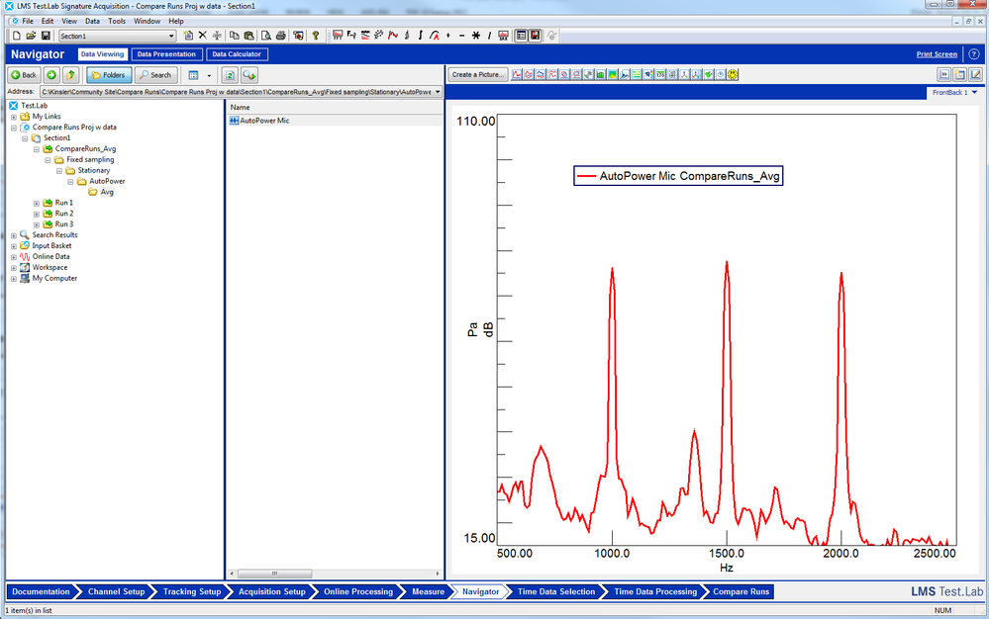Open the Edit menu
Screen dimensions: 989x619
click(x=48, y=21)
